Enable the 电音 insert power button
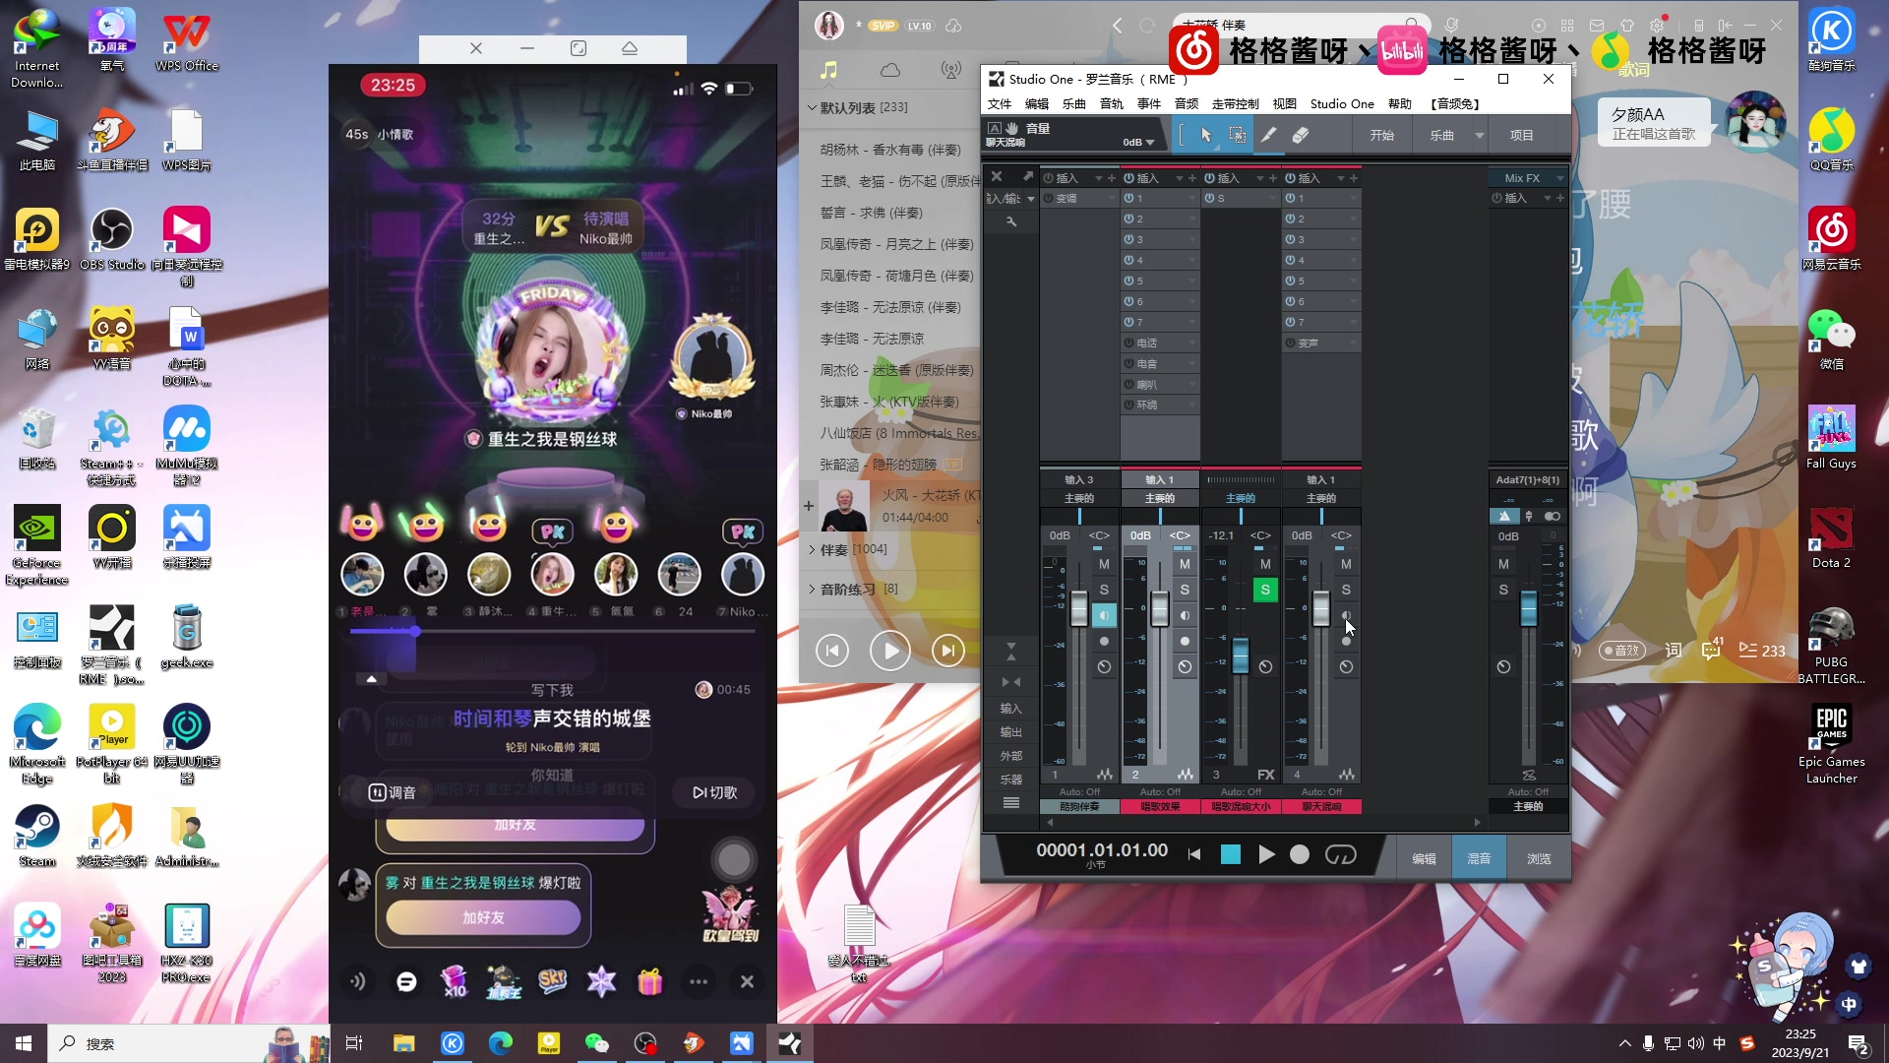 click(x=1128, y=364)
